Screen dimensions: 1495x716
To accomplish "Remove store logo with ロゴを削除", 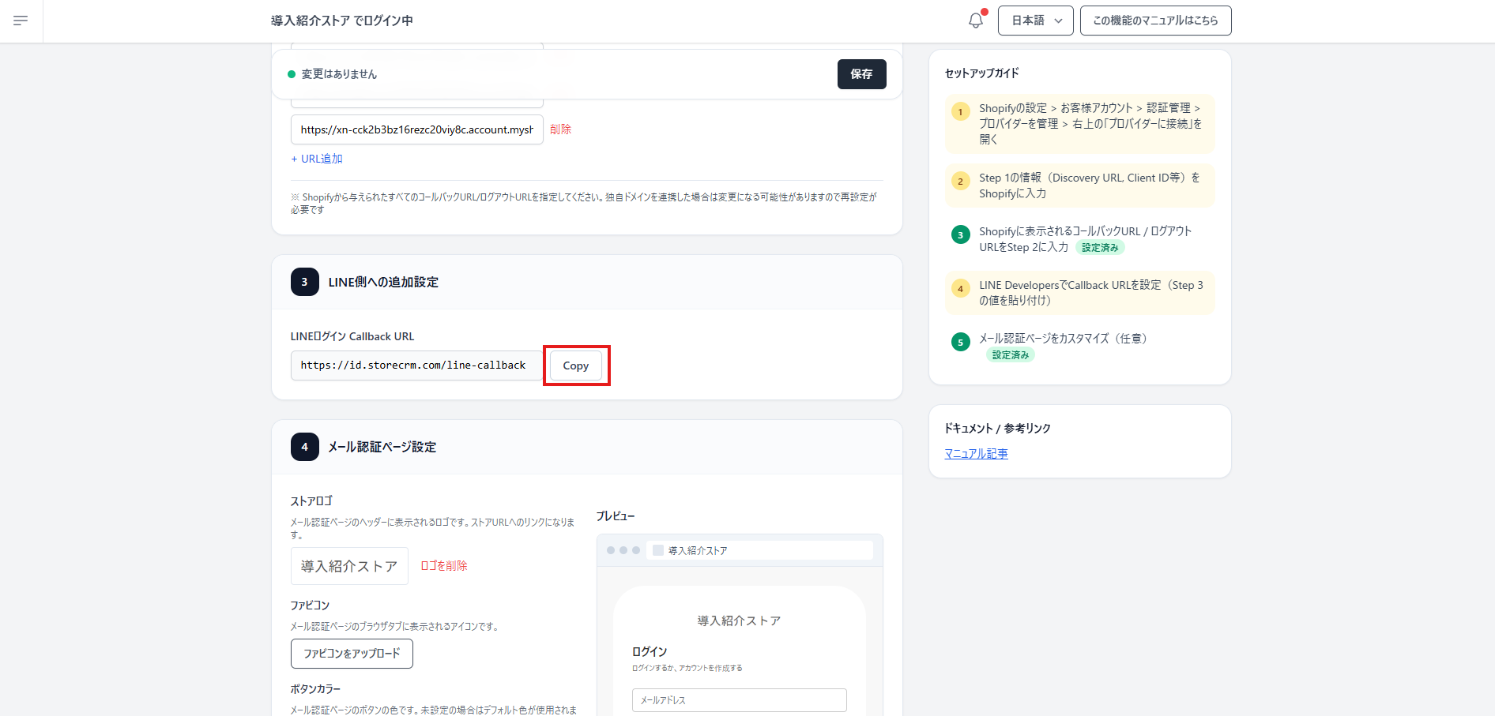I will coord(443,566).
